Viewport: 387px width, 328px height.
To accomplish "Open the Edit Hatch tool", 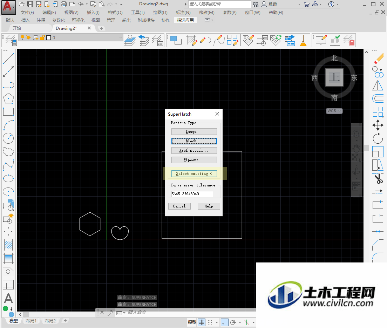I will pyautogui.click(x=191, y=40).
